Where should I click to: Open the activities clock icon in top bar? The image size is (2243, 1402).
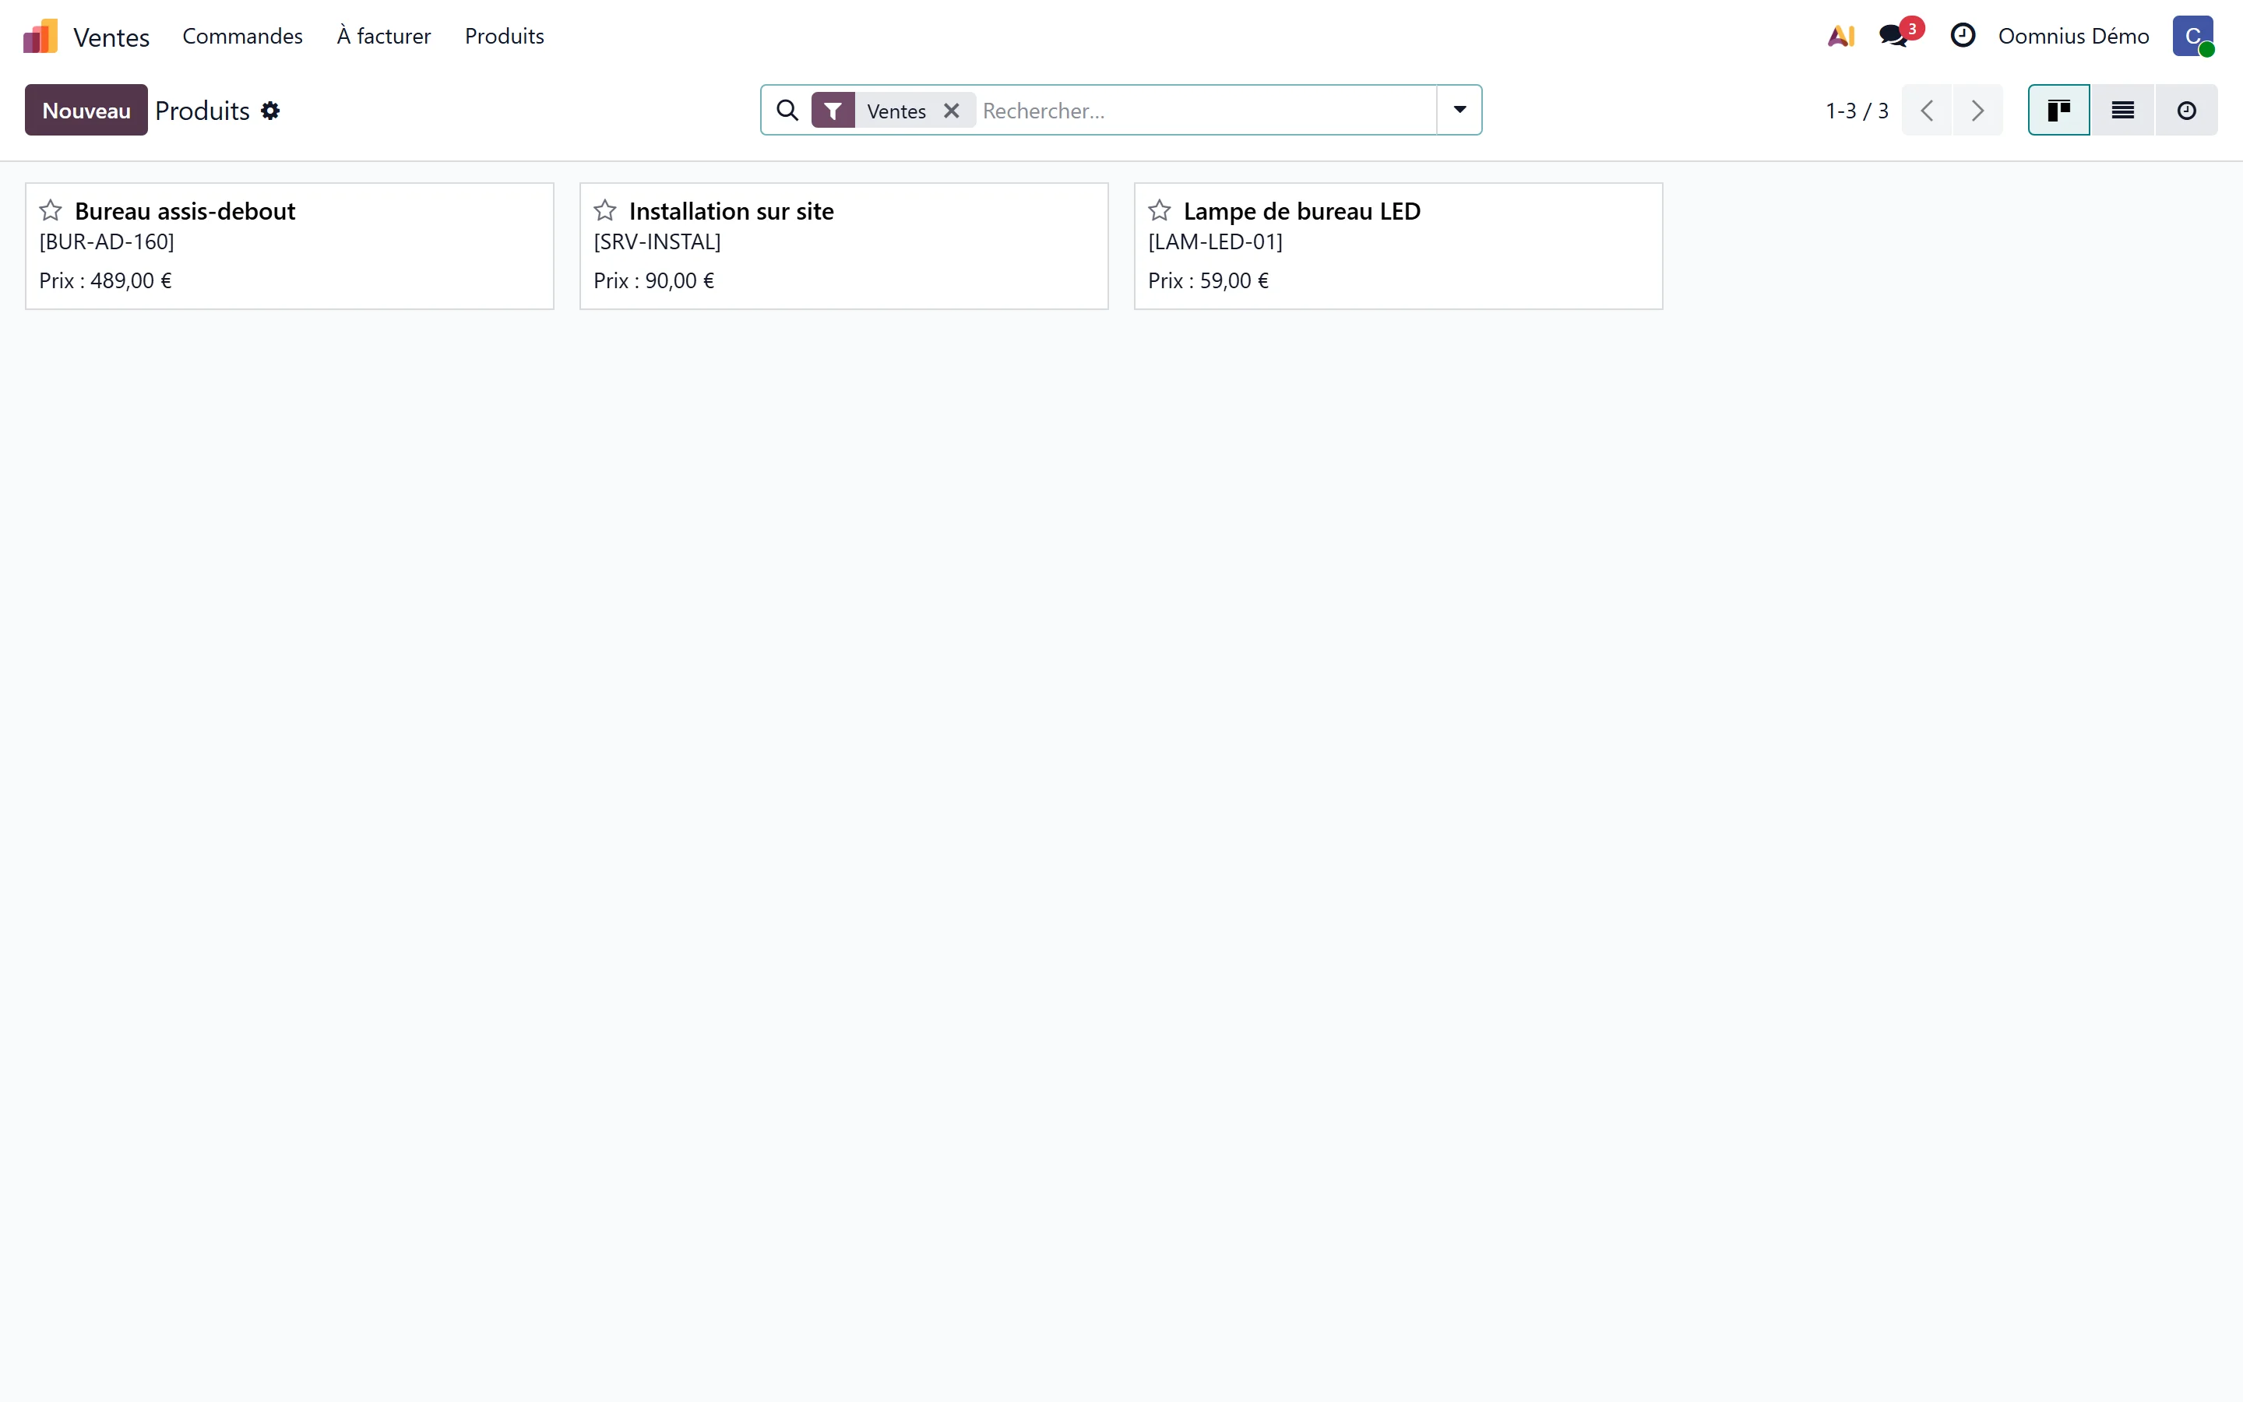tap(1962, 35)
